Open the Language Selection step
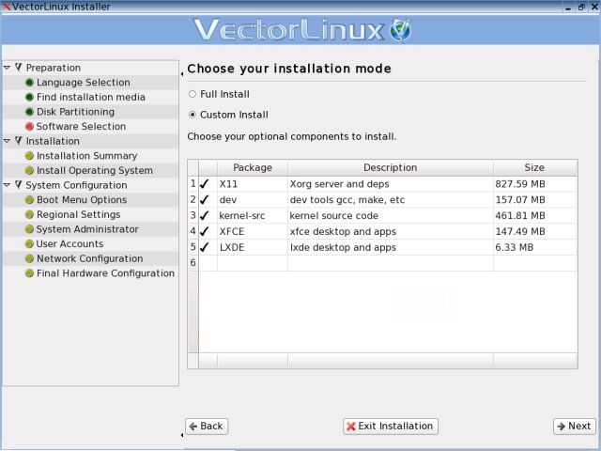601x451 pixels. (84, 83)
